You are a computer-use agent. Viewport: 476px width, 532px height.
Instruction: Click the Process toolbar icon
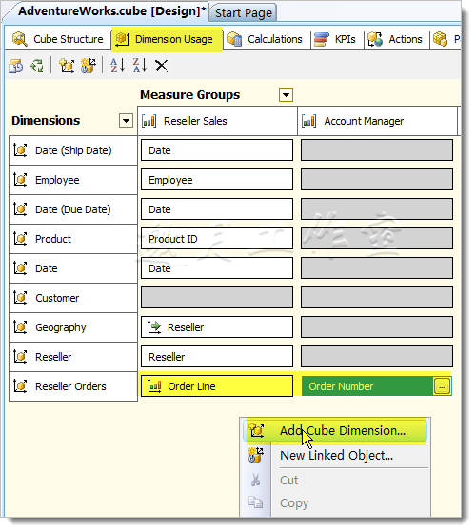[15, 65]
